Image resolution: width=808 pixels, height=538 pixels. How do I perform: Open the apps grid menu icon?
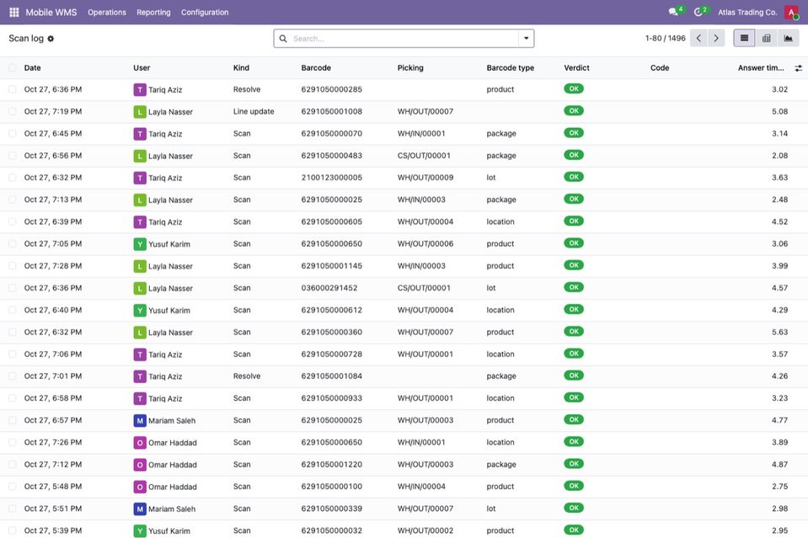click(14, 12)
